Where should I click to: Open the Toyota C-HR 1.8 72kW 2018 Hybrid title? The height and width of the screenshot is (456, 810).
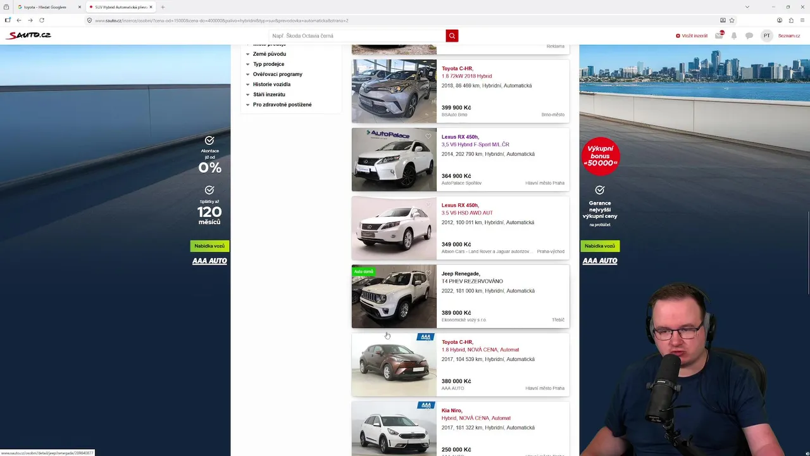[x=466, y=72]
